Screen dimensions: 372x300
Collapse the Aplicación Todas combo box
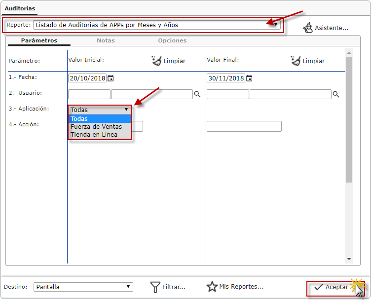[126, 110]
